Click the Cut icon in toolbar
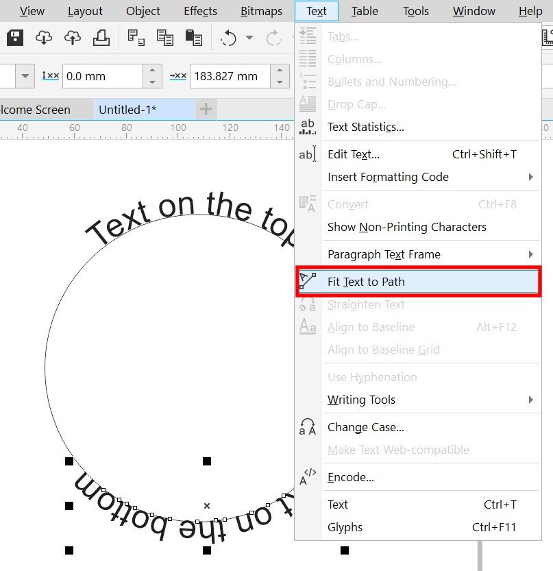Viewport: 553px width, 571px height. 136,38
